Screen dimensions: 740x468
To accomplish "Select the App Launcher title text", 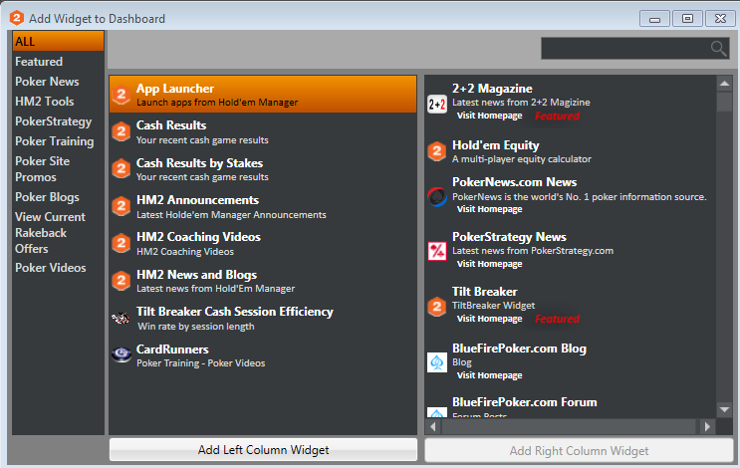I will point(175,89).
